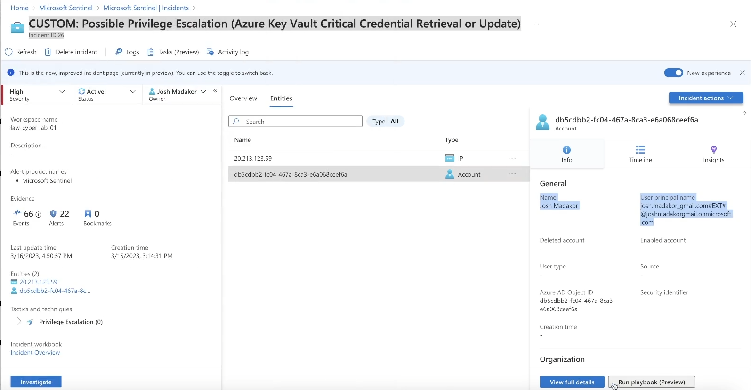Open the Type : All filter
Image resolution: width=751 pixels, height=390 pixels.
click(385, 121)
